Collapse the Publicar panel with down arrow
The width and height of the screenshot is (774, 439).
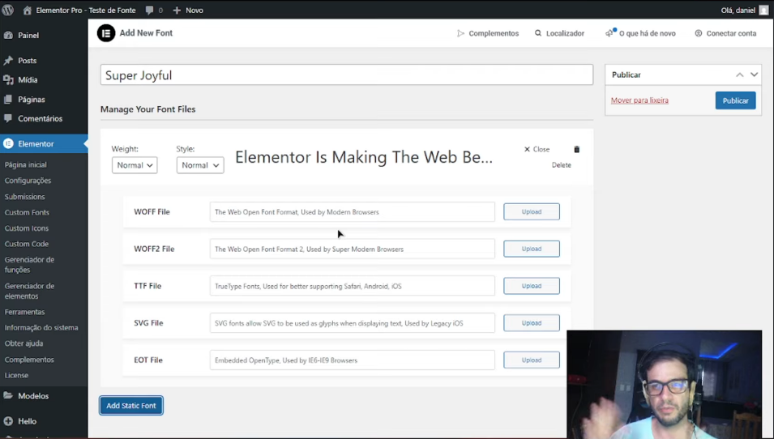coord(755,75)
